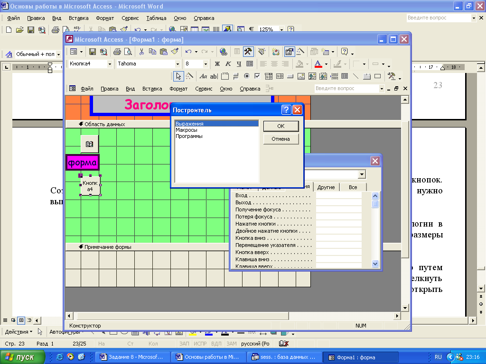
Task: Click the Undo arrow in Access toolbar
Action: (188, 52)
